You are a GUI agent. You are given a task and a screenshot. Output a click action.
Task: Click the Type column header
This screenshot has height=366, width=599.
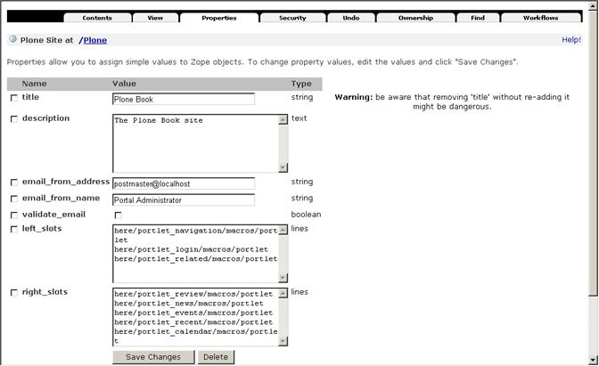click(x=301, y=84)
